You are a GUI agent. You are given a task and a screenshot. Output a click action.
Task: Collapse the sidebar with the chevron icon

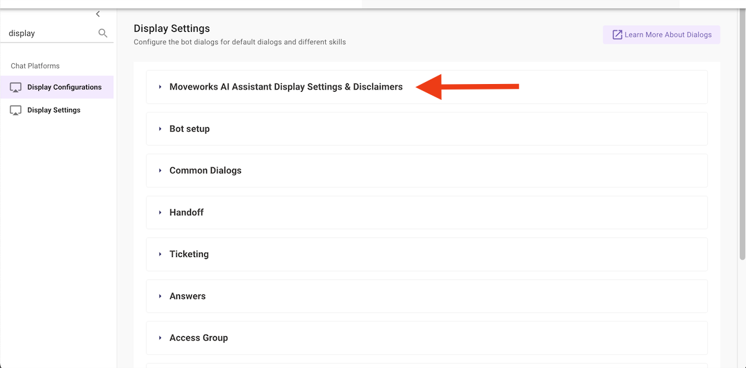tap(97, 15)
